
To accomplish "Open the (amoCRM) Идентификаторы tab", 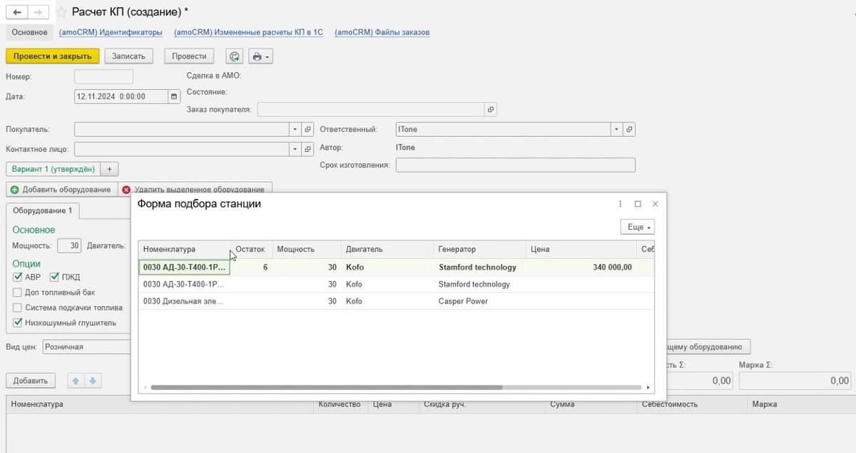I will click(x=111, y=32).
